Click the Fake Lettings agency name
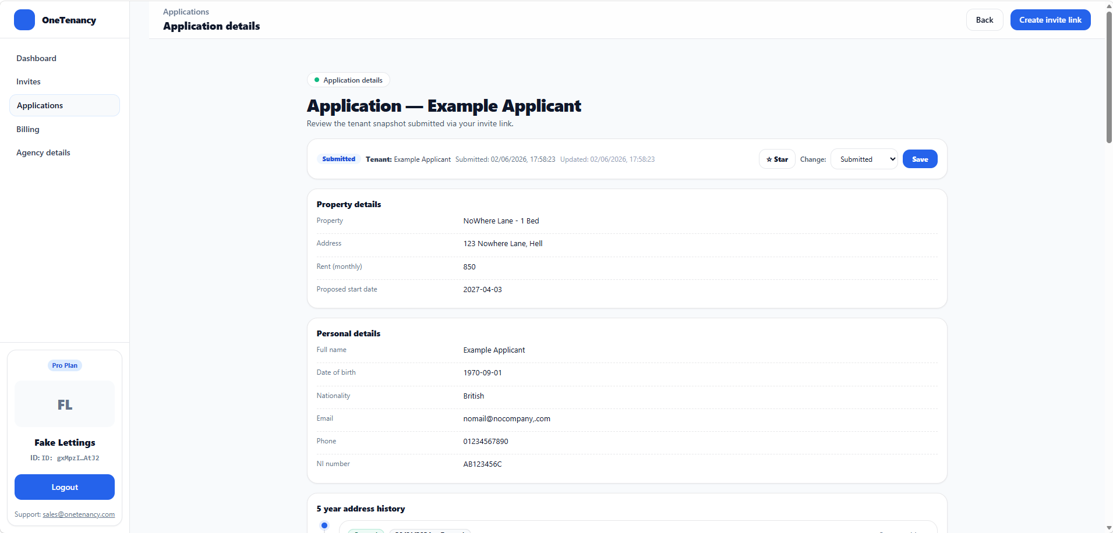Viewport: 1113px width, 533px height. click(65, 443)
